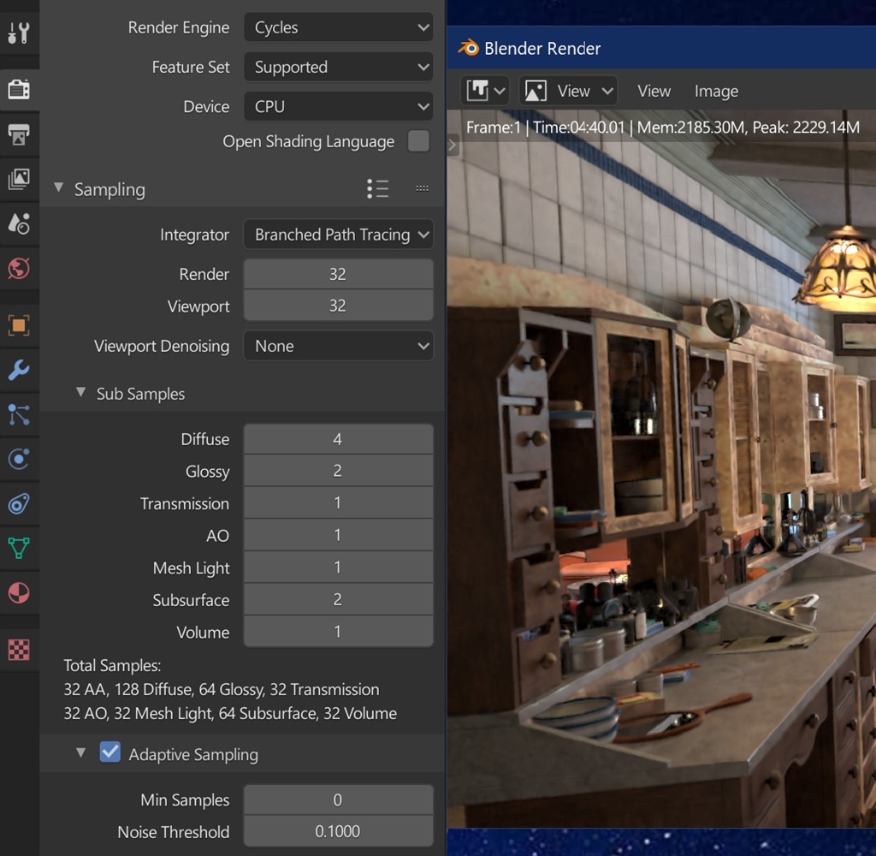The width and height of the screenshot is (876, 856).
Task: Open the Image menu in Blender Render
Action: tap(716, 92)
